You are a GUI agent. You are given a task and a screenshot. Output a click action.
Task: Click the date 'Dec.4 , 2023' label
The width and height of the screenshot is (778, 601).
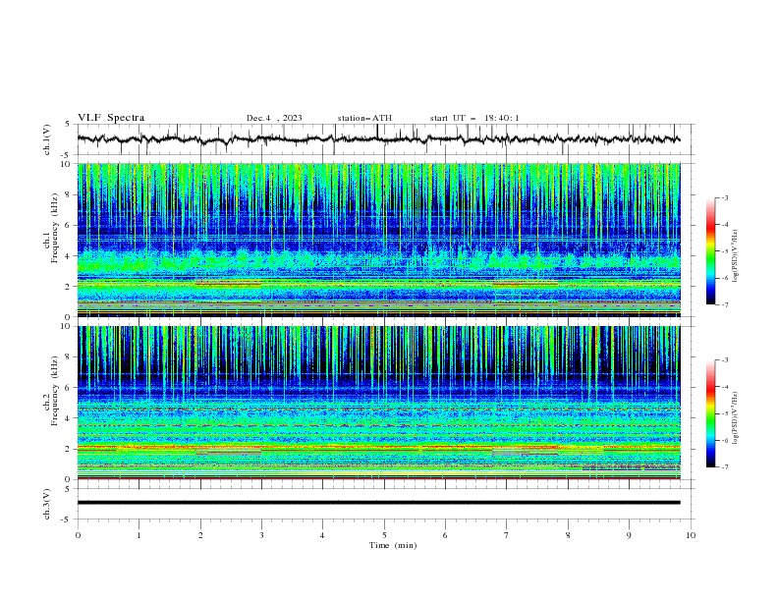pyautogui.click(x=274, y=118)
